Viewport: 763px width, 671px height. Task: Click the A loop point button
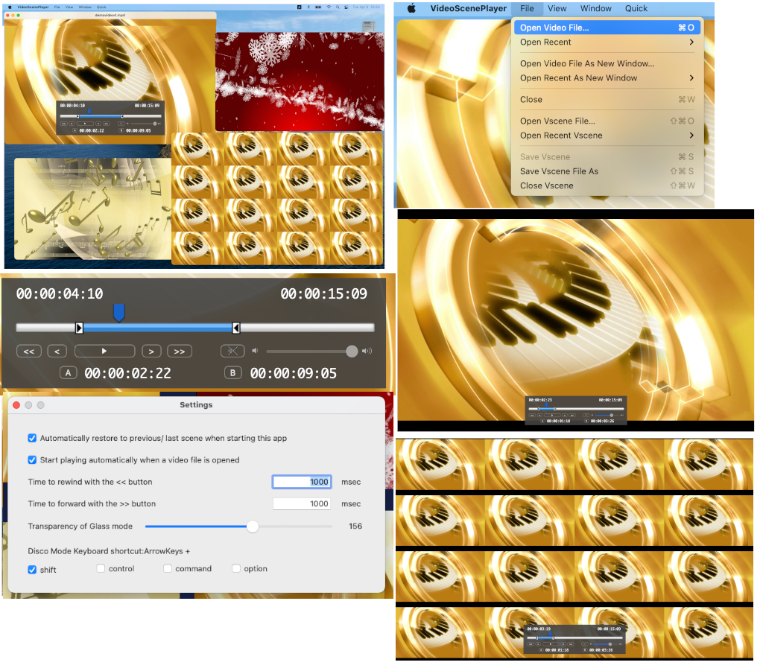(68, 372)
